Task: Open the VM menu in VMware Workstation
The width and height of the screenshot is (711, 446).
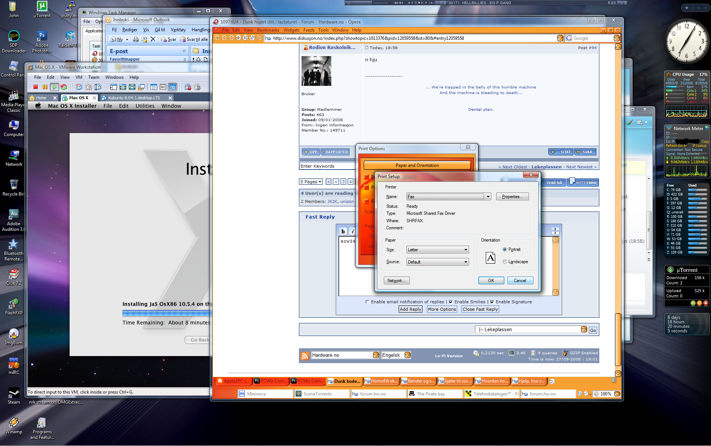Action: (x=79, y=77)
